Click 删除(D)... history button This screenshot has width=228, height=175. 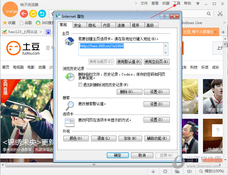point(129,92)
